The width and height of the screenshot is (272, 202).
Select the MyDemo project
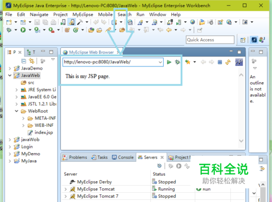tap(27, 154)
